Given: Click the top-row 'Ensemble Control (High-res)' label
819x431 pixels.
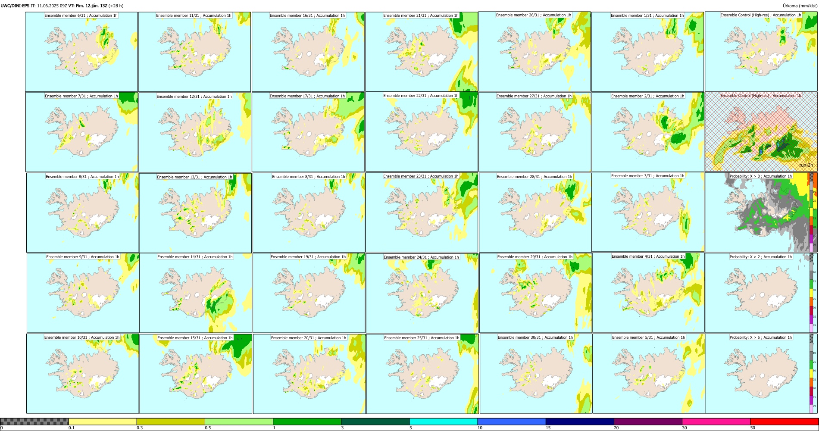Looking at the screenshot, I should tap(761, 15).
